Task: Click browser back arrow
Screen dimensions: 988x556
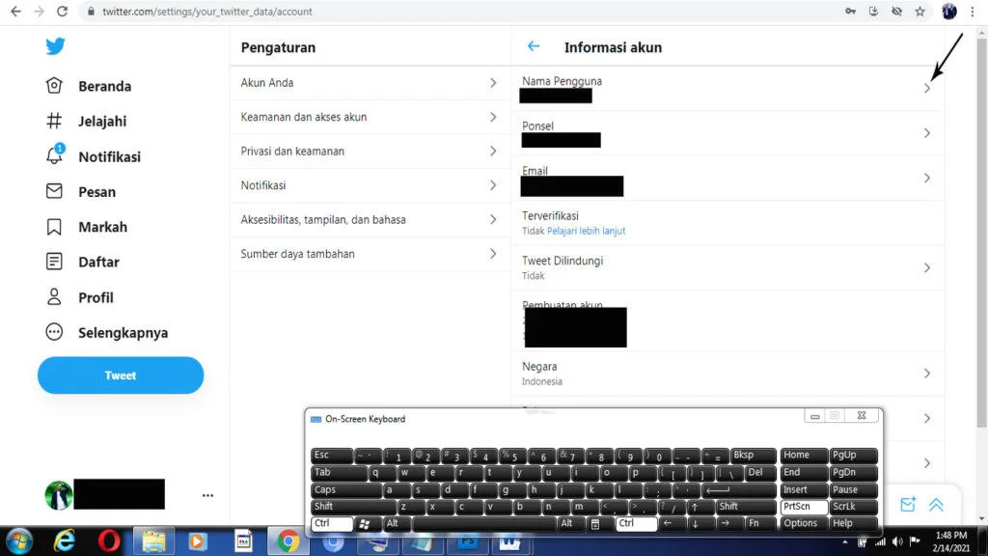Action: (x=15, y=12)
